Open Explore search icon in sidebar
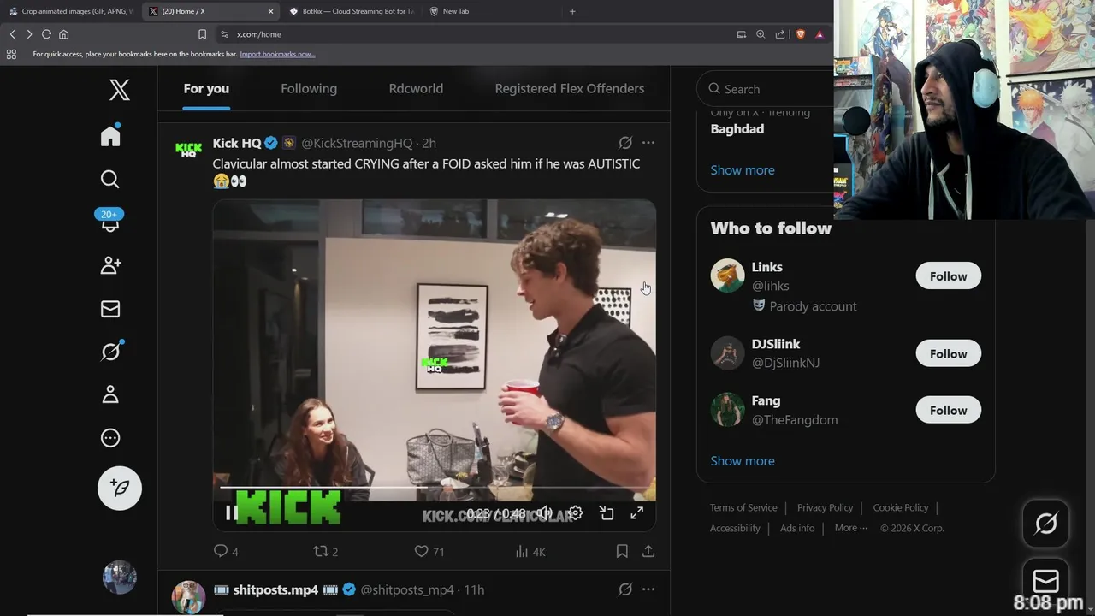 (x=110, y=179)
